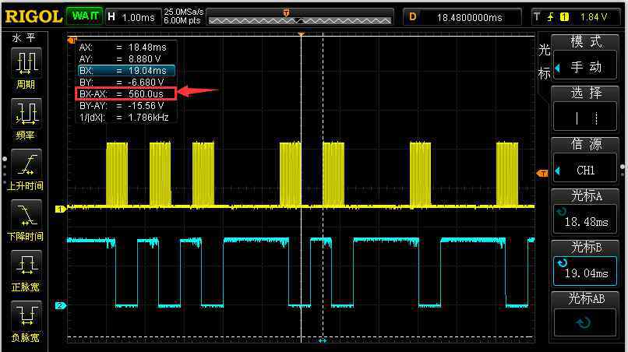Screen dimensions: 628x352
Task: Pick the 正脉宽 positive pulse width icon
Action: (x=26, y=266)
